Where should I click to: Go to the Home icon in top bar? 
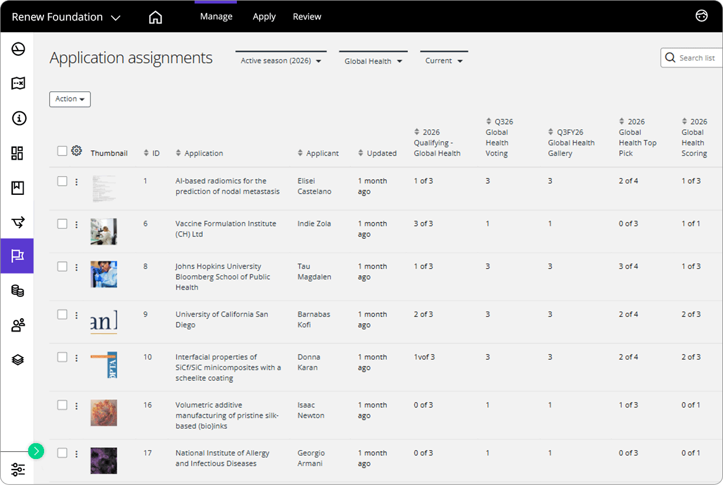[x=155, y=17]
